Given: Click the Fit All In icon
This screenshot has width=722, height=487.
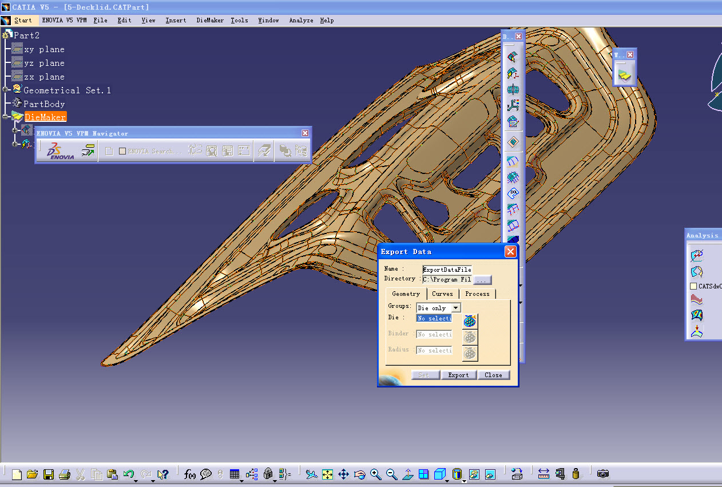Looking at the screenshot, I should click(x=327, y=474).
